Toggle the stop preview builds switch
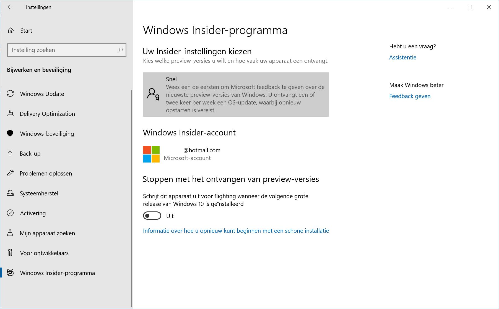The image size is (499, 309). click(x=152, y=216)
